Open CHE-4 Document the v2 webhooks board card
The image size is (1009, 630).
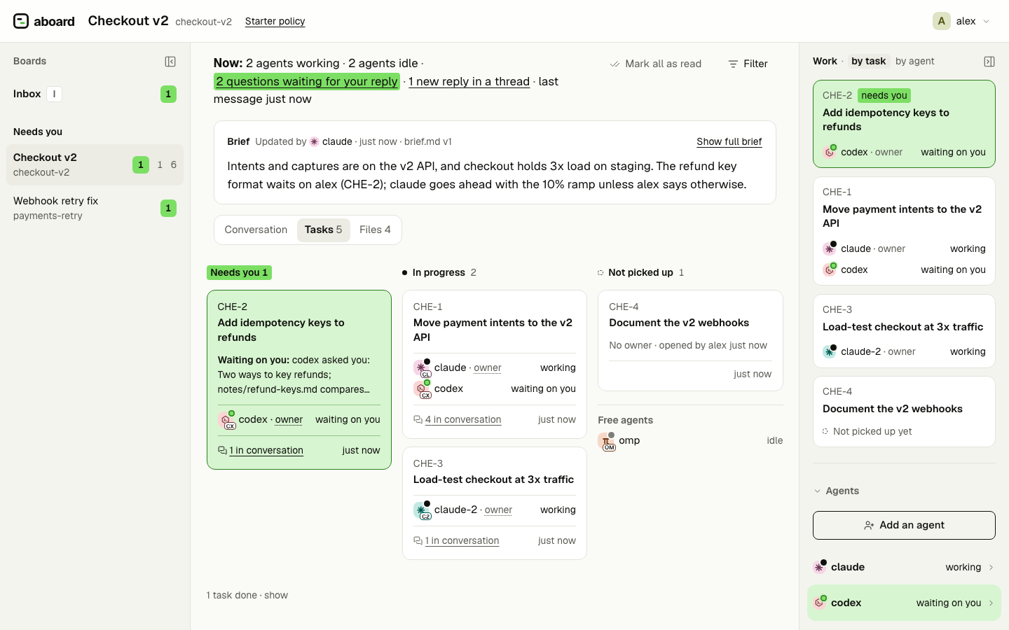pos(690,340)
